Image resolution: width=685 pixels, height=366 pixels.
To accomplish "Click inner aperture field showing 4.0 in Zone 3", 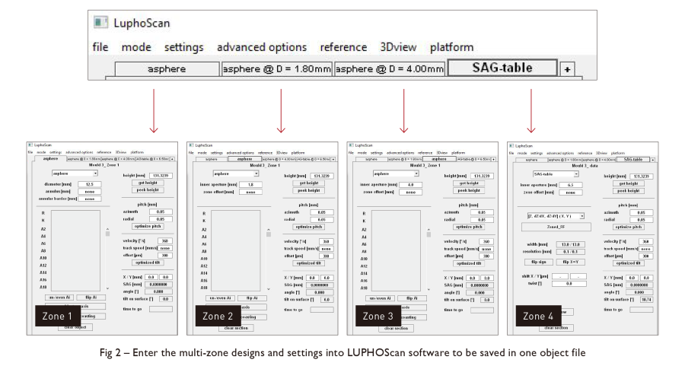I will [x=411, y=185].
